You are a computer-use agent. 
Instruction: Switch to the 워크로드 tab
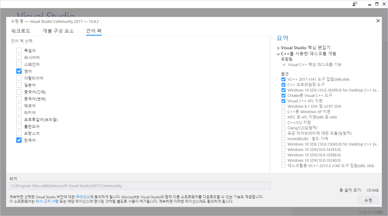(21, 31)
